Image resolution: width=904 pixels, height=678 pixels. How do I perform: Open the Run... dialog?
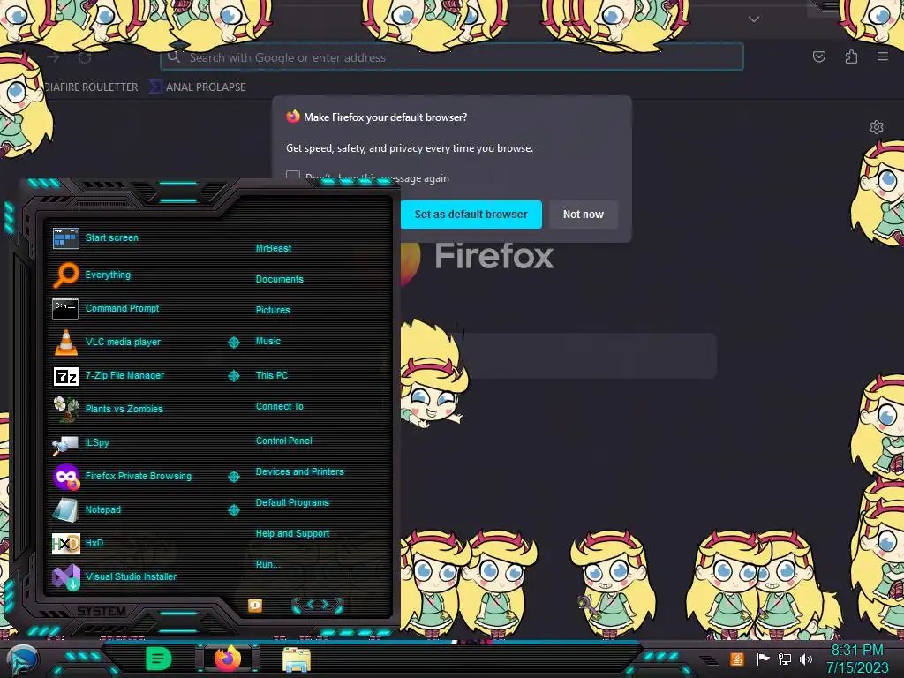[267, 564]
